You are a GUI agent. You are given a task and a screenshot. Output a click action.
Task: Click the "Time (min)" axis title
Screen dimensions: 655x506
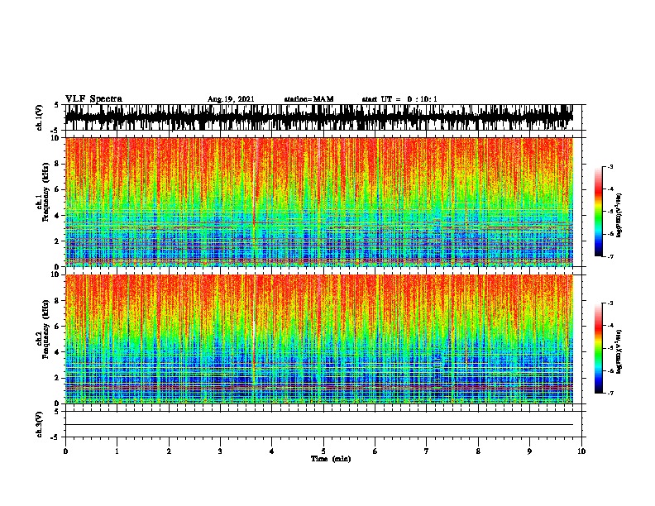pyautogui.click(x=331, y=459)
